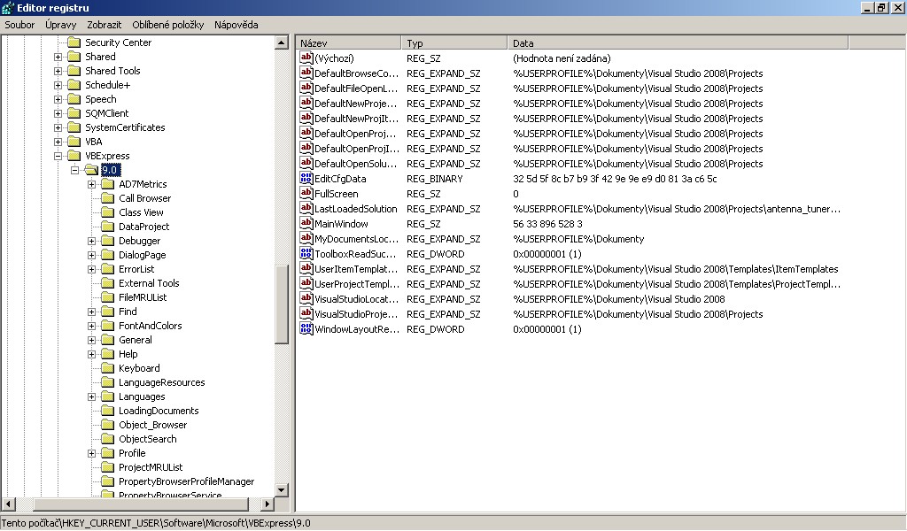
Task: Click the binary icon beside EditCfgData
Action: click(x=307, y=179)
